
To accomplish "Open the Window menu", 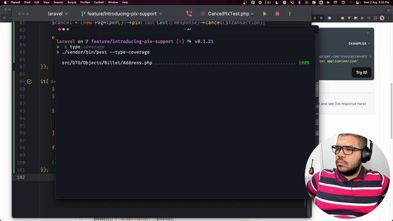I will (x=113, y=2).
